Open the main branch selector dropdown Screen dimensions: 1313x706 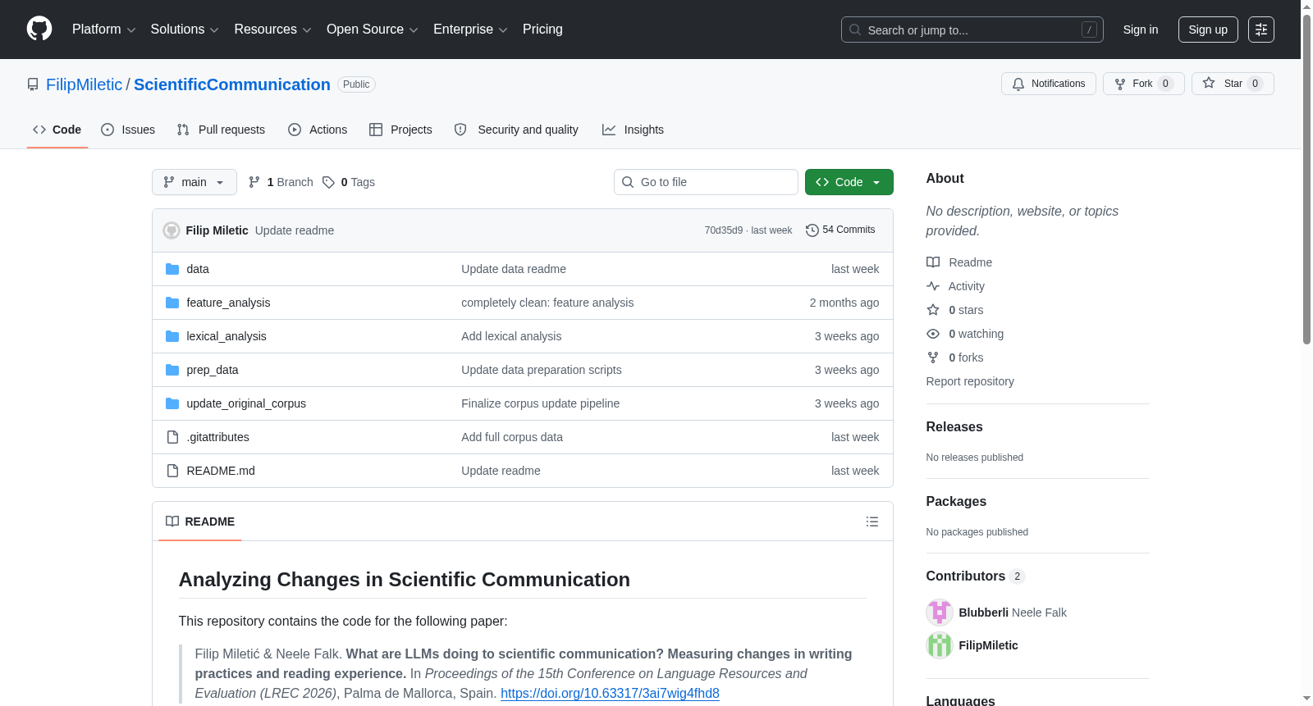tap(194, 182)
